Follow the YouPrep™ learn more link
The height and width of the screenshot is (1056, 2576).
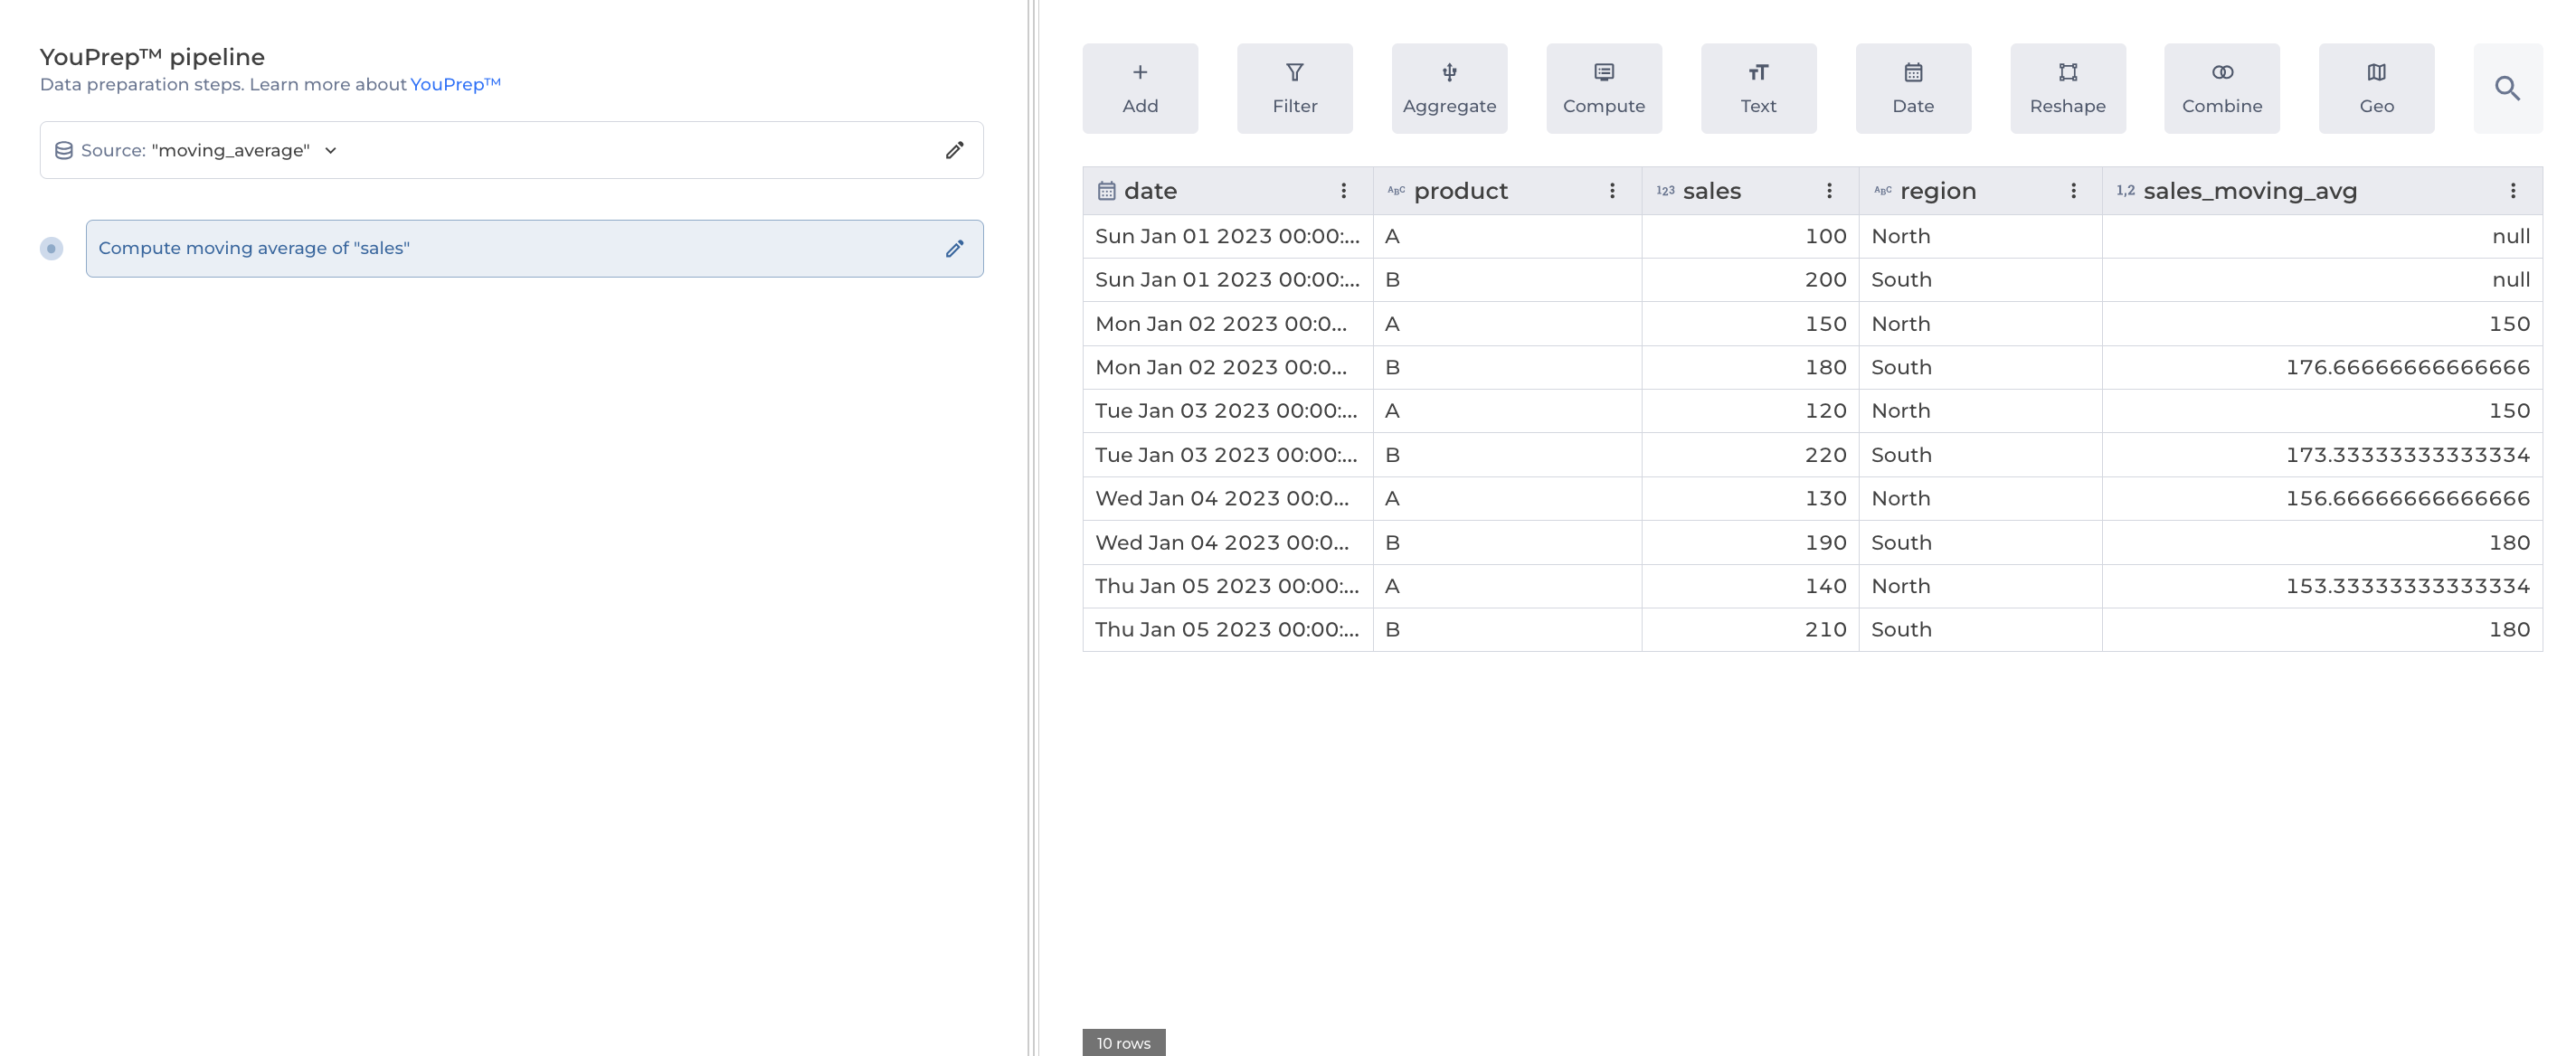pyautogui.click(x=455, y=84)
